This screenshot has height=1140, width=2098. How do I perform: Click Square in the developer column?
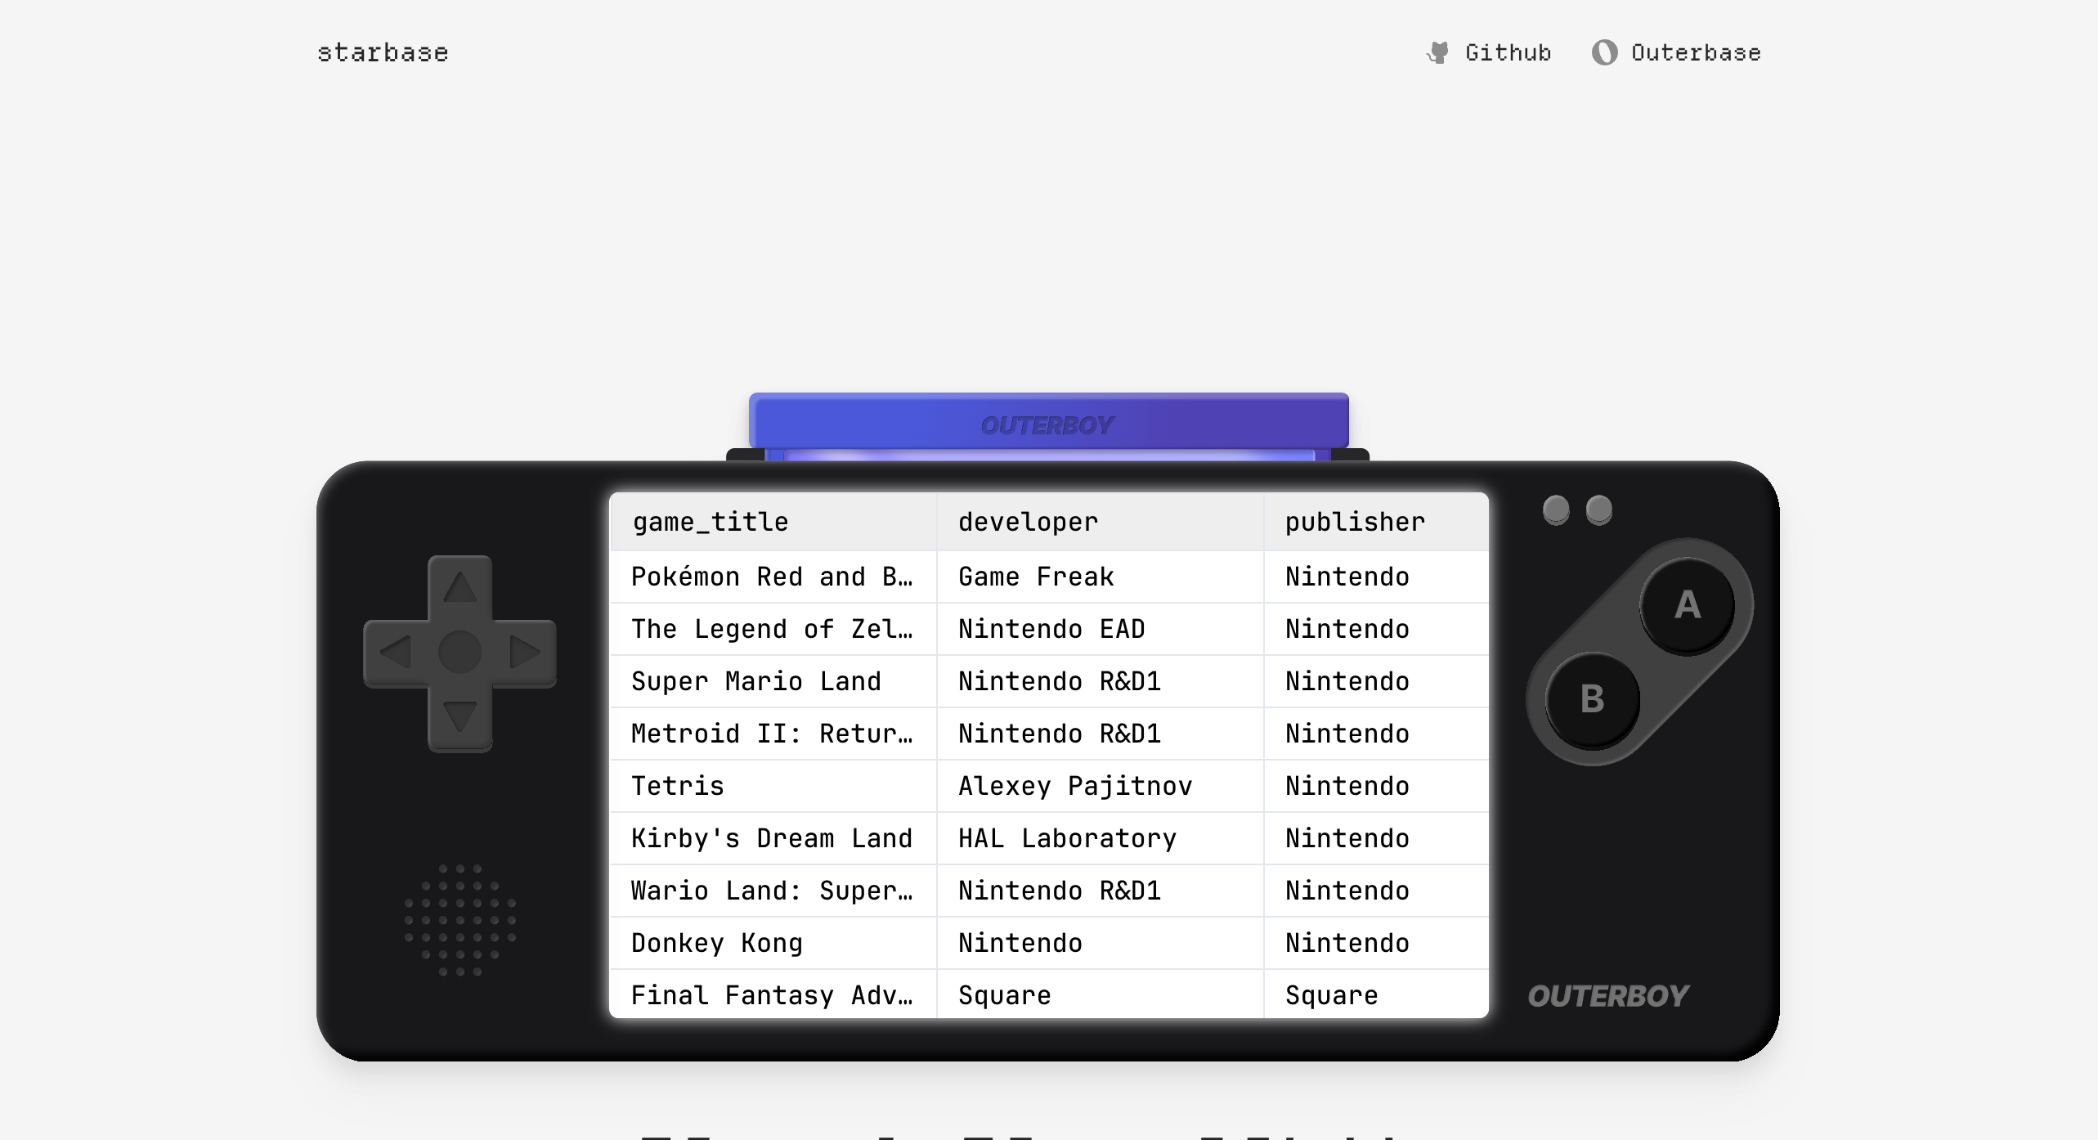(x=1100, y=994)
